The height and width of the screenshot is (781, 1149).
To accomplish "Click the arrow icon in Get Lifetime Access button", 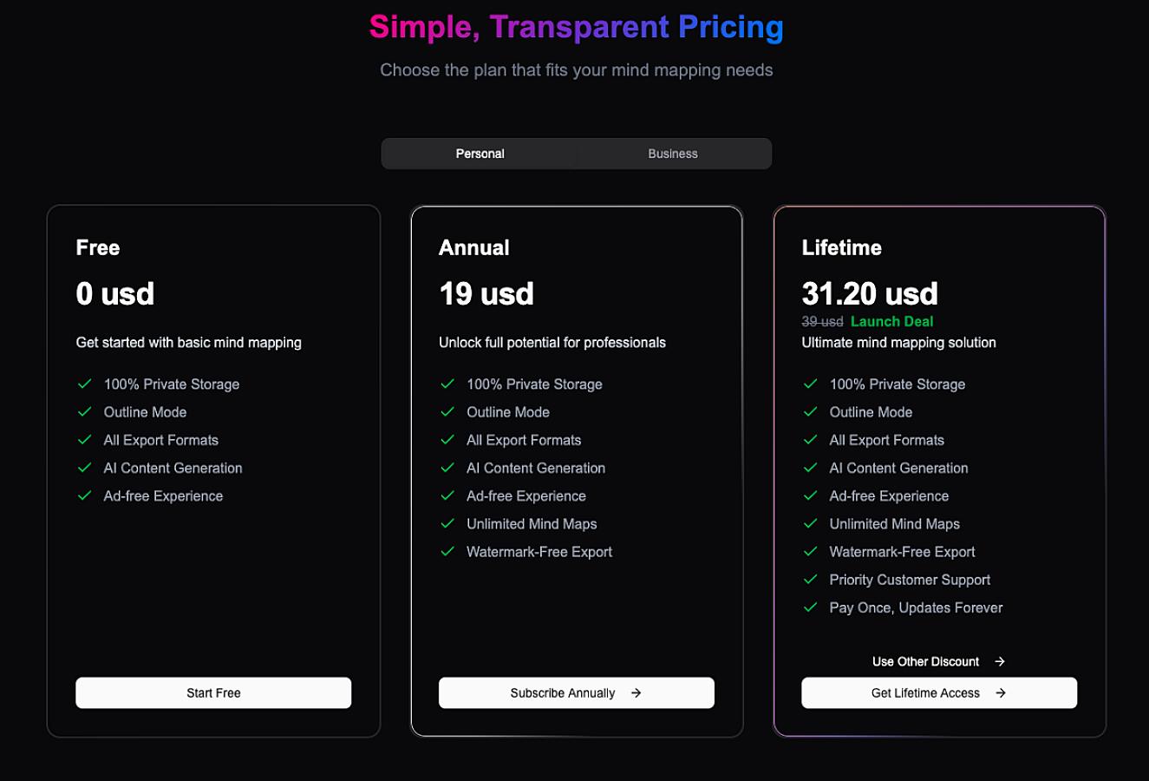I will [1001, 692].
